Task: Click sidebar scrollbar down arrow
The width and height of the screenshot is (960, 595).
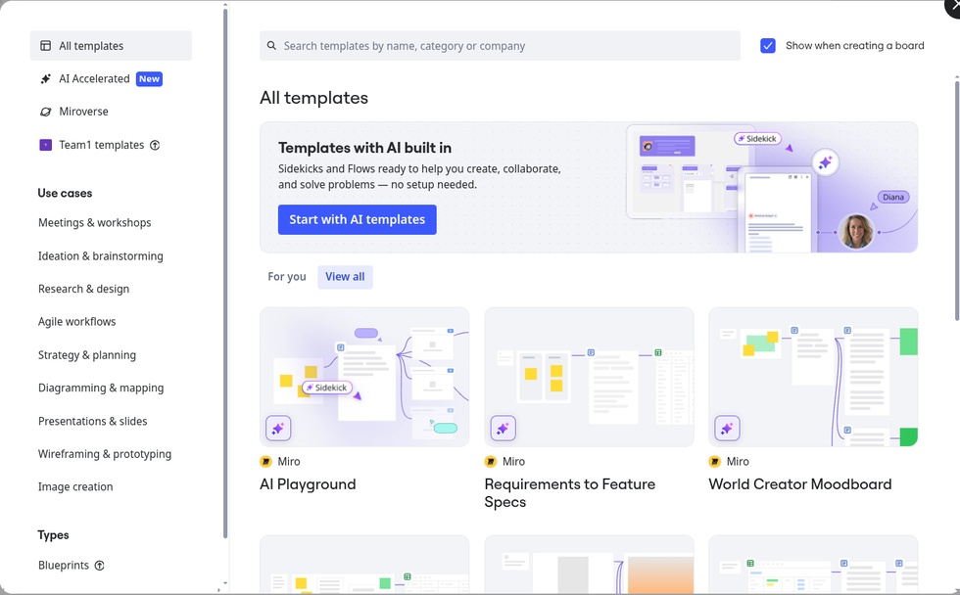Action: point(225,583)
